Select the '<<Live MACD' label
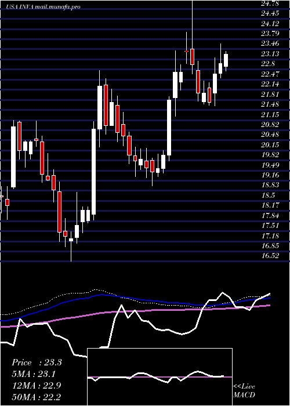The image size is (290, 406). click(x=244, y=391)
